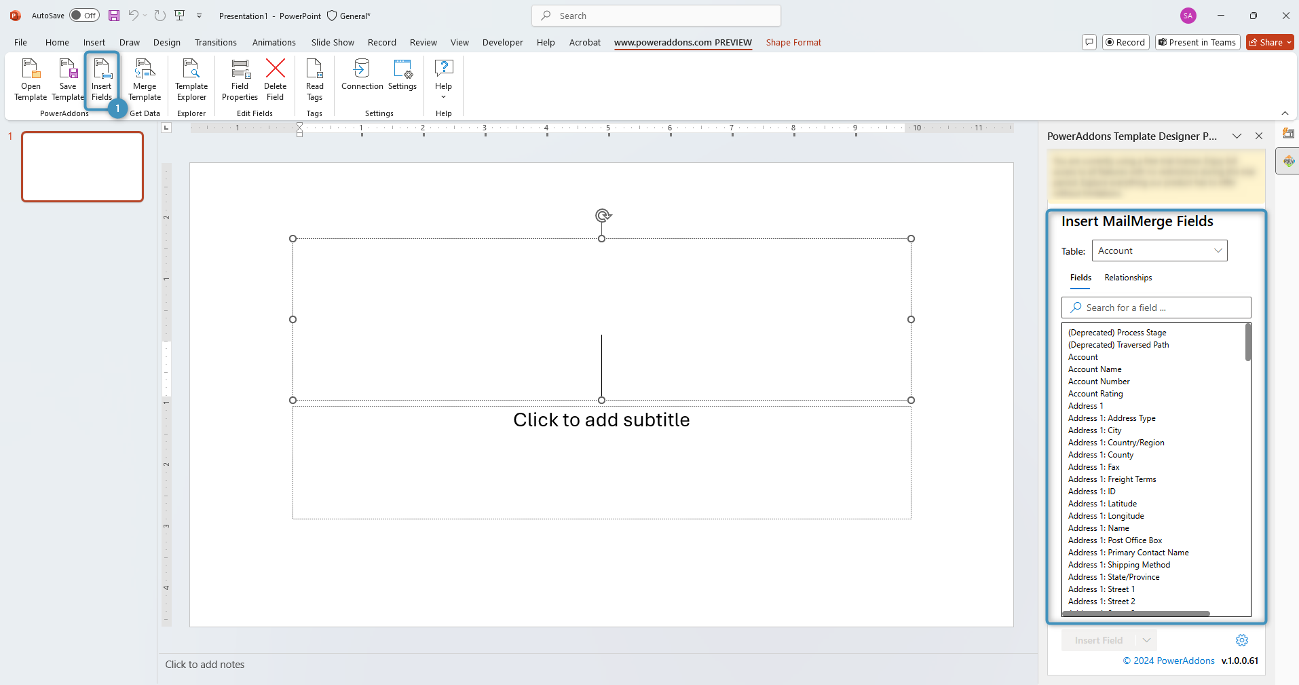Click the user account avatar SA
Viewport: 1299px width, 685px height.
pyautogui.click(x=1188, y=16)
